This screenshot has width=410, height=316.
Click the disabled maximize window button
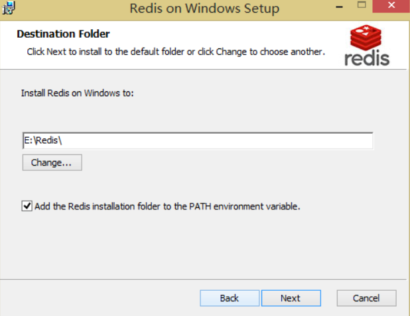click(x=362, y=5)
